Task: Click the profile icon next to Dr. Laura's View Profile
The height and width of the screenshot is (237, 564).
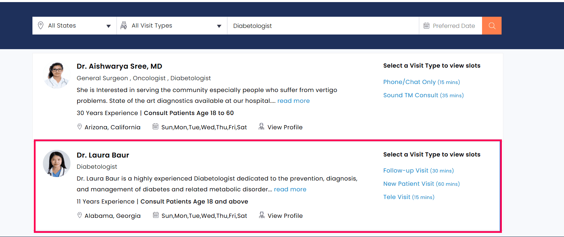Action: (262, 215)
